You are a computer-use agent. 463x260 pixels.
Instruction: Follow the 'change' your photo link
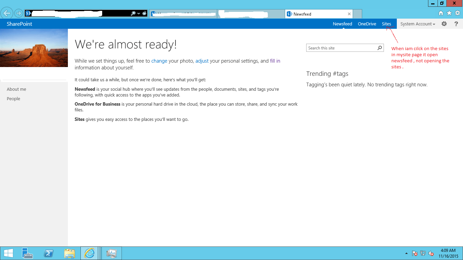(x=159, y=61)
